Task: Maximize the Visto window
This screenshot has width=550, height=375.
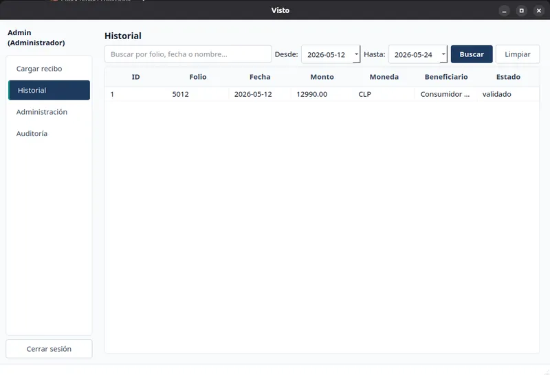Action: coord(522,10)
